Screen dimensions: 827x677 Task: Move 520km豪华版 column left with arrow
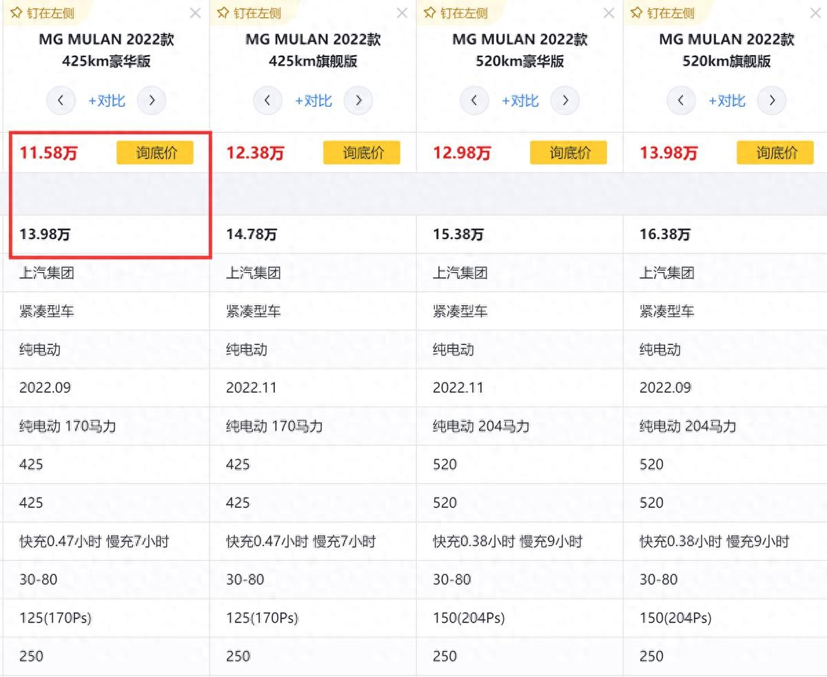475,101
